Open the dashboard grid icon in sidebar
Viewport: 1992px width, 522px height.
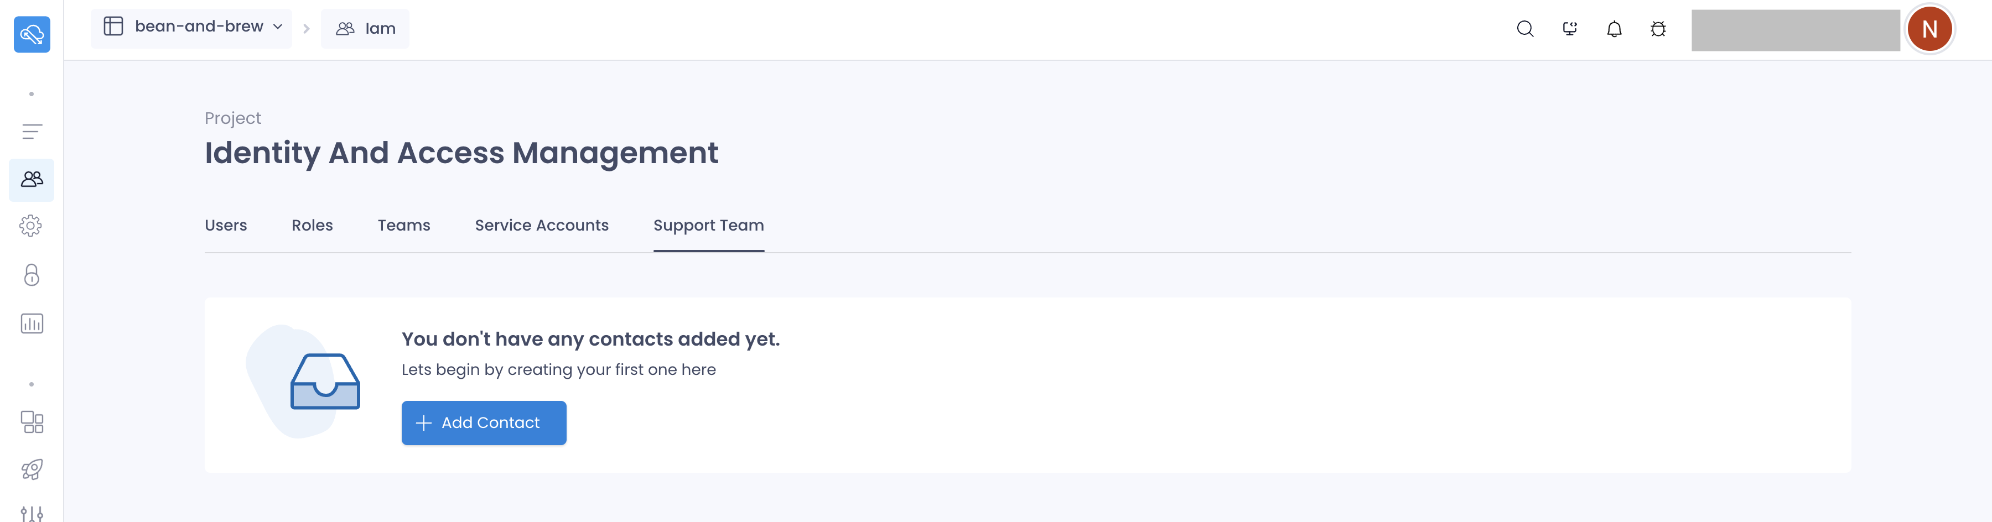click(x=32, y=421)
